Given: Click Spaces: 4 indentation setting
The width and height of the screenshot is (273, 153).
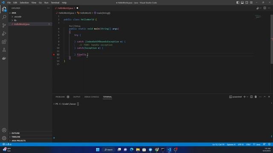Looking at the screenshot, I should pos(231,144).
